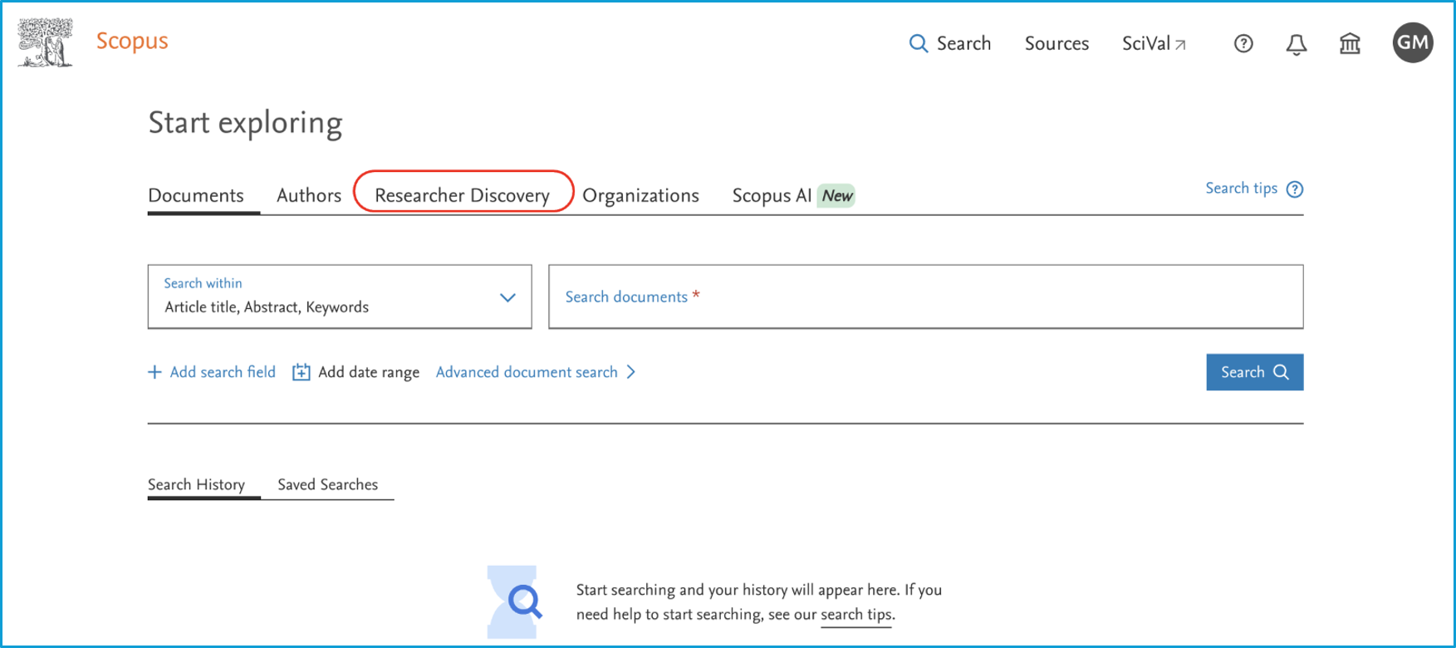Viewport: 1456px width, 648px height.
Task: Open the notifications bell icon
Action: [x=1297, y=44]
